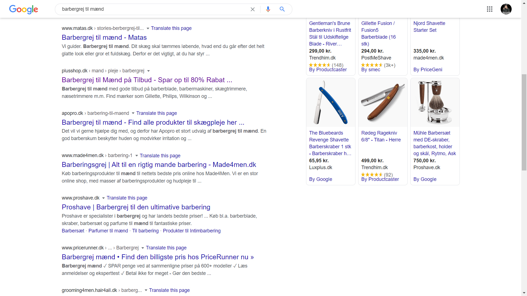The width and height of the screenshot is (527, 296).
Task: Click By smec under Gillette Fusion
Action: click(x=371, y=70)
